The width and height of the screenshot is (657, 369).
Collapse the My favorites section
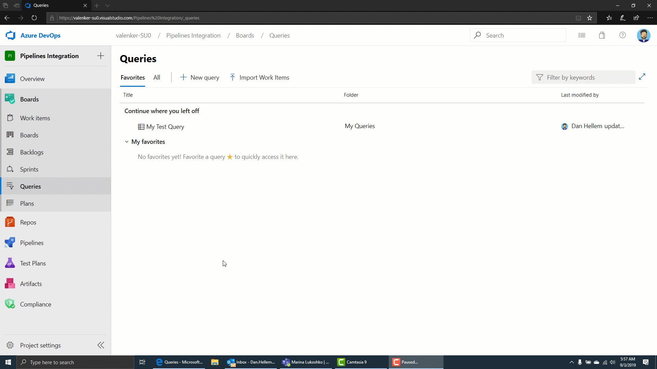tap(128, 141)
